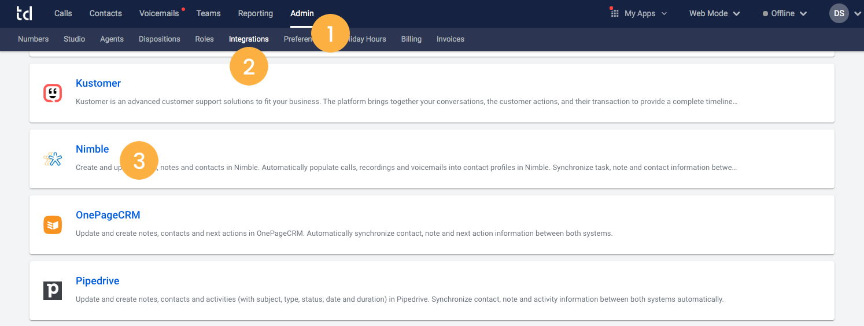Select the Admin tab

tap(302, 13)
